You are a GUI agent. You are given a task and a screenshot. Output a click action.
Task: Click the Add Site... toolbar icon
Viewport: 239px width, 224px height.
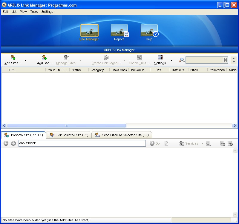[44, 57]
